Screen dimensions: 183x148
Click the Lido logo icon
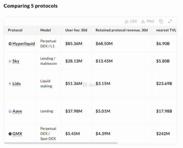click(10, 84)
